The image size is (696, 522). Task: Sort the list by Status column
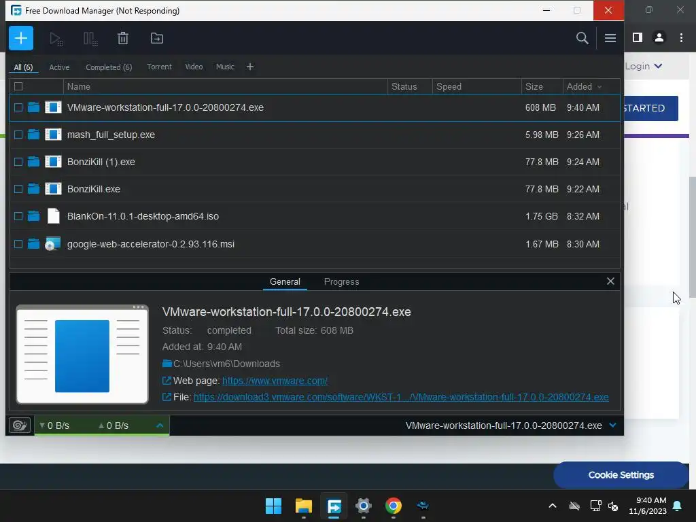[410, 86]
